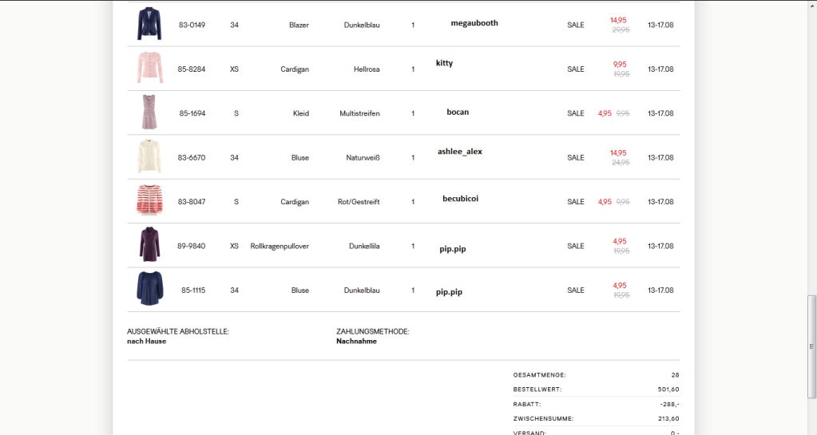Click the Blazer's red sale price 14,95
Viewport: 817px width, 435px height.
point(618,20)
